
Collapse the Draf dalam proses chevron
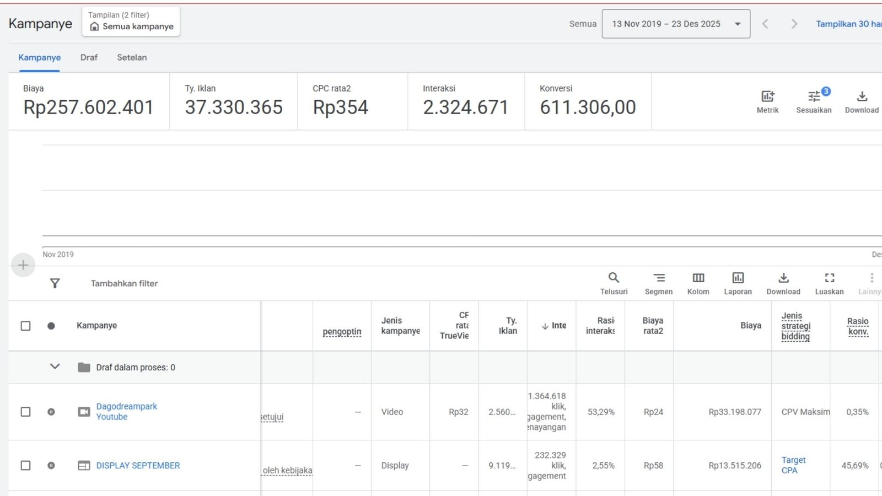tap(55, 366)
